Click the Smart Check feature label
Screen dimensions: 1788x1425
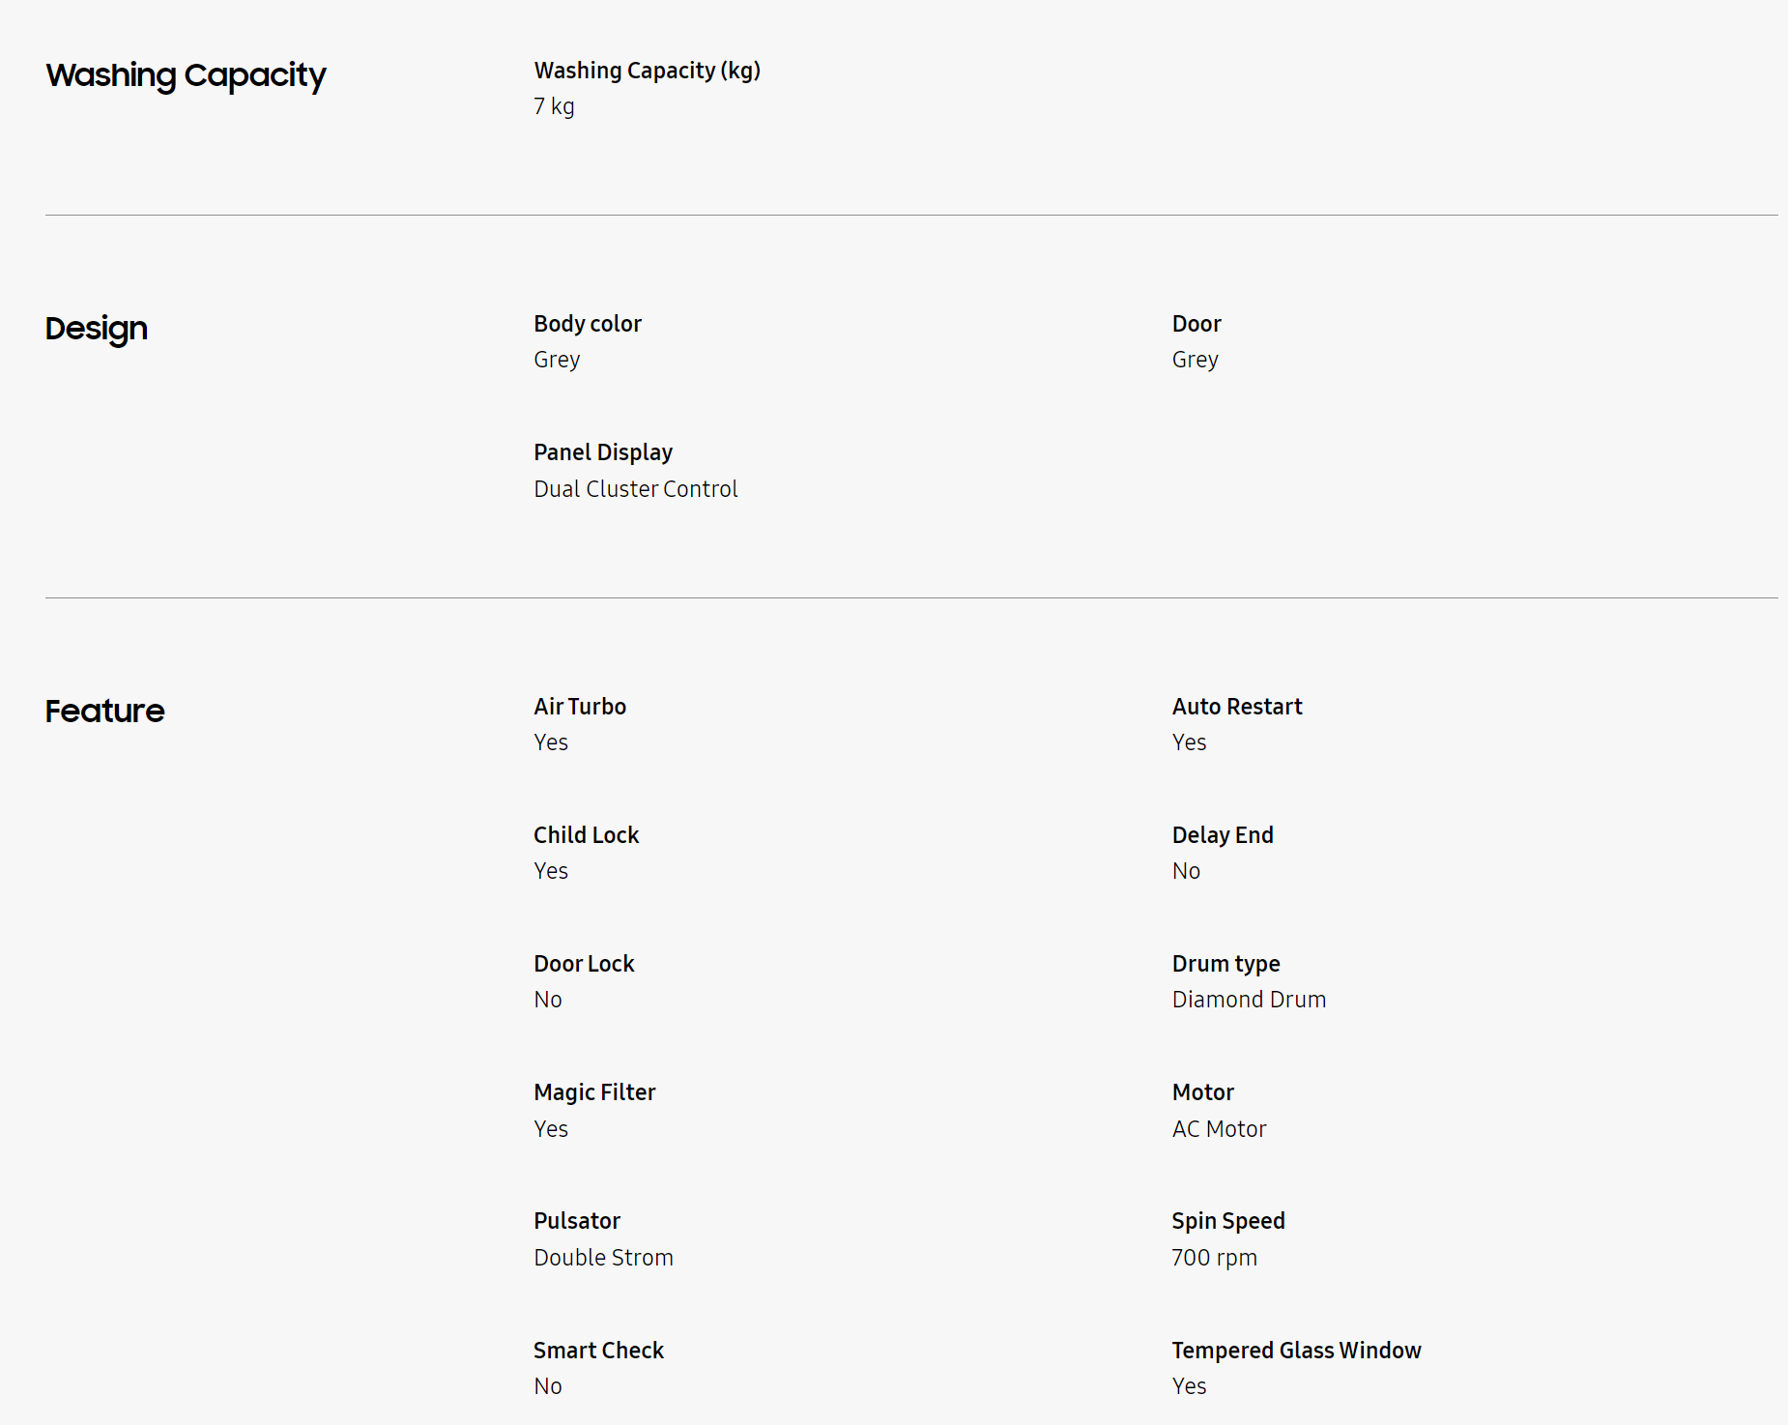coord(598,1351)
